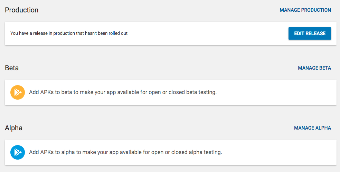340x172 pixels.
Task: Click the Production section heading
Action: tap(22, 10)
